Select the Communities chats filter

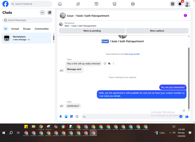[42, 29]
